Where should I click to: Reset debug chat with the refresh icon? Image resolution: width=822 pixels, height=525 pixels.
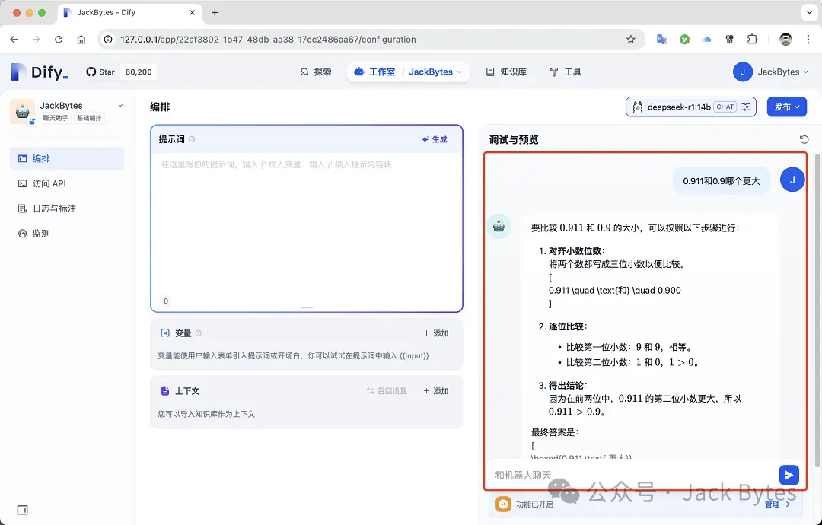click(x=804, y=139)
